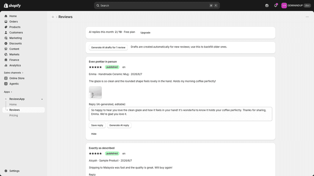Click into the AI-generated reply text box

click(x=181, y=114)
